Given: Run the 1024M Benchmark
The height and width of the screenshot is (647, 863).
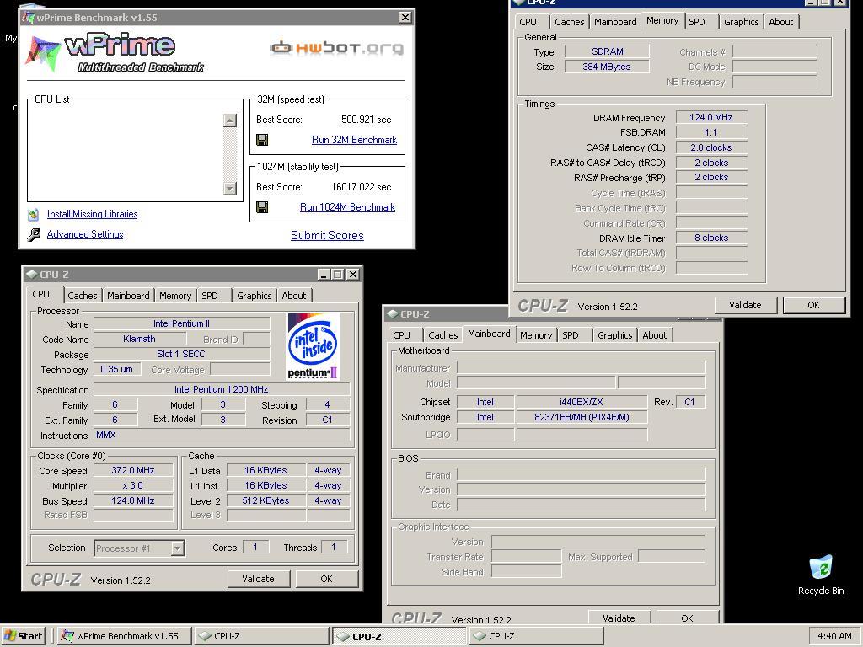Looking at the screenshot, I should click(x=347, y=207).
